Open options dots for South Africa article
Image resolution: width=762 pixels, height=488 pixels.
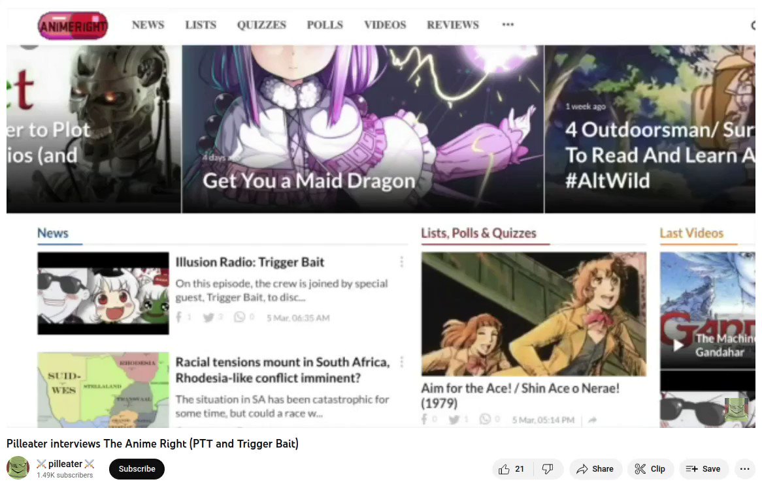click(401, 362)
